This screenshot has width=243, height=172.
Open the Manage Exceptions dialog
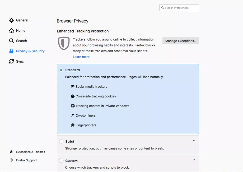tap(181, 41)
